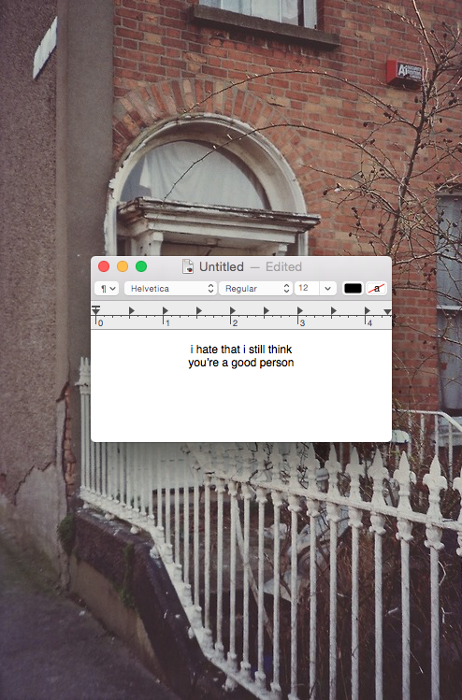Click the text background color button
The height and width of the screenshot is (700, 462).
point(377,289)
